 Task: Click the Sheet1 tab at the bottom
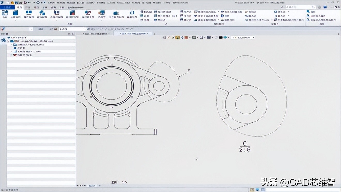(92, 186)
